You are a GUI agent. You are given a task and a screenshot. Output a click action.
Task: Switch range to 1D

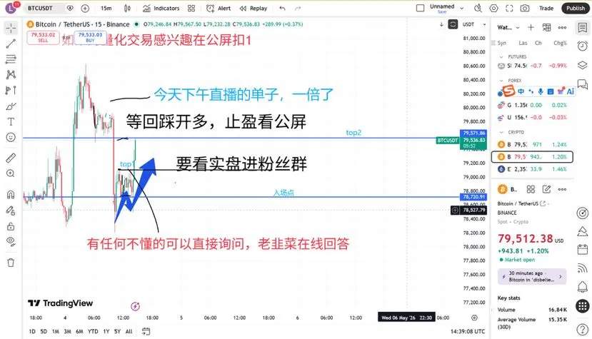pos(32,331)
